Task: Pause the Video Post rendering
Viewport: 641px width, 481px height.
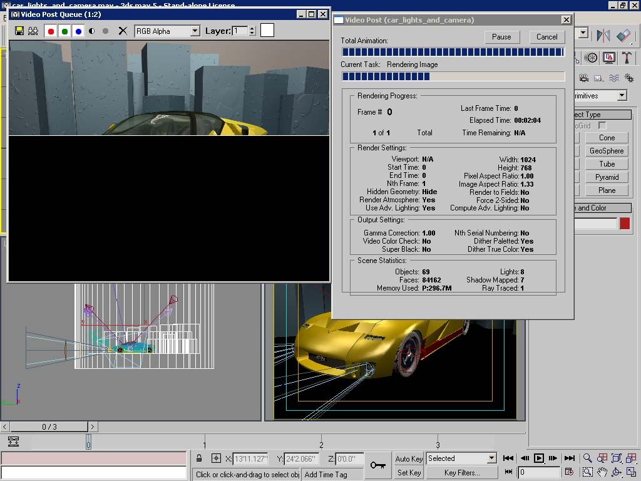Action: tap(501, 37)
